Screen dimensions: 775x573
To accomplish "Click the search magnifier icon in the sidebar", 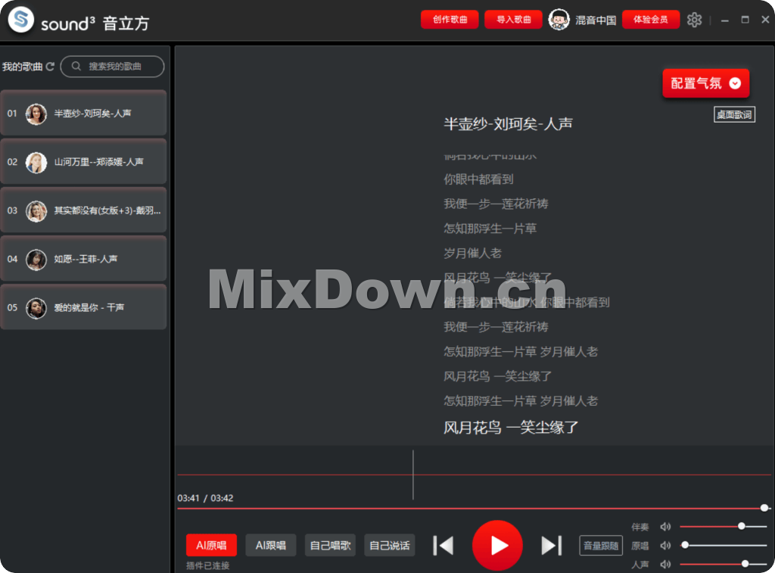I will click(76, 67).
